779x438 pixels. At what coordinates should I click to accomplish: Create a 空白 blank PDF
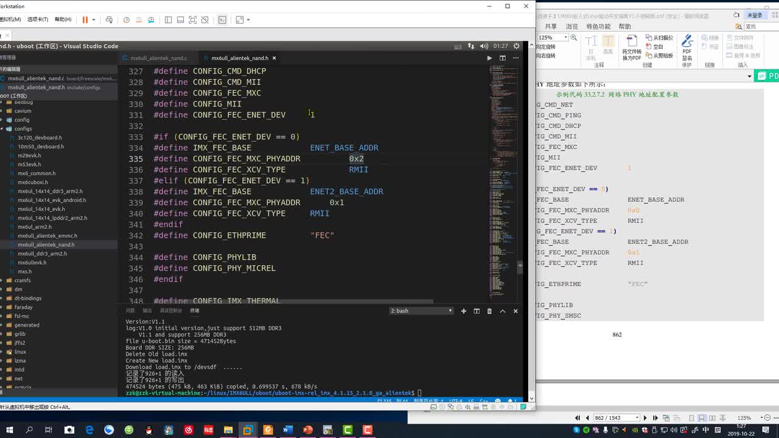(654, 47)
